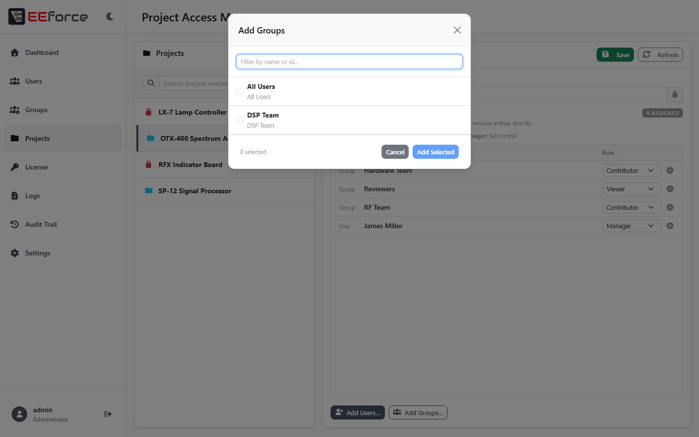Click the group filter input field
699x437 pixels.
pos(349,62)
